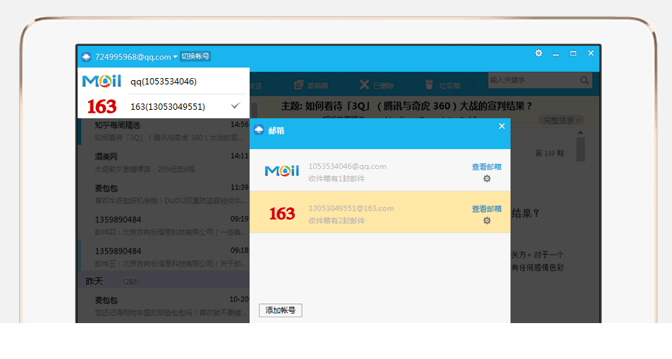Open settings gear for the QQ mailbox
The image size is (672, 359).
(487, 179)
